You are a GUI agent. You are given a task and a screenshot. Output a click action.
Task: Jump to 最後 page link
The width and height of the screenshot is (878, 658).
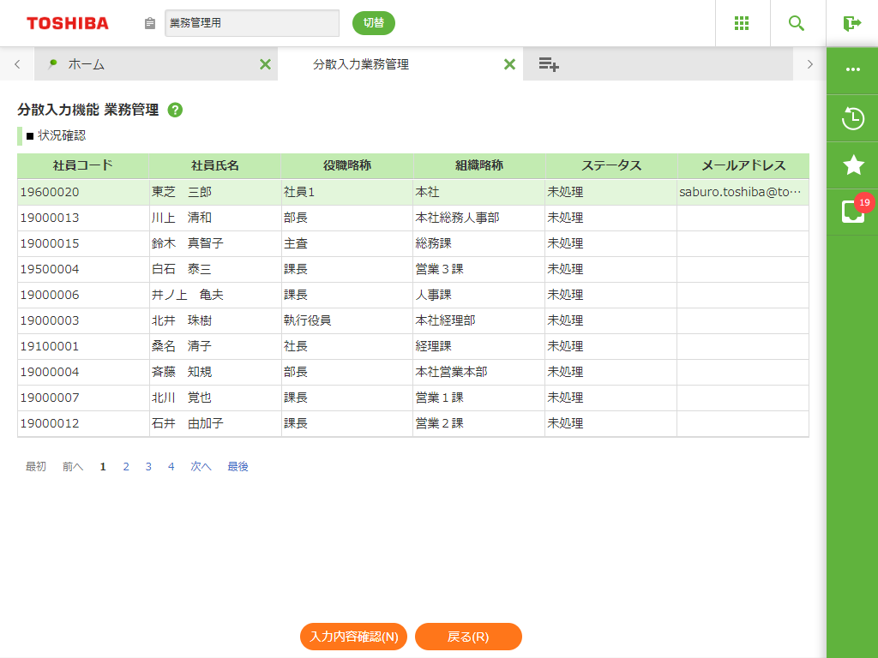(x=238, y=467)
